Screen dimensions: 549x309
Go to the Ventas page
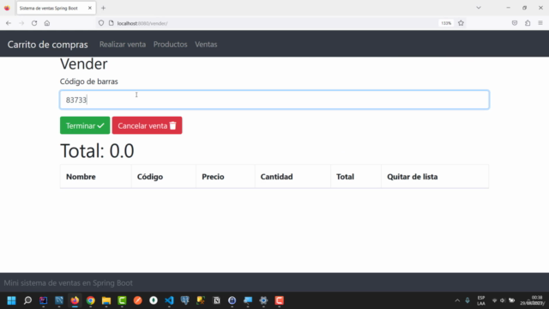pos(206,44)
